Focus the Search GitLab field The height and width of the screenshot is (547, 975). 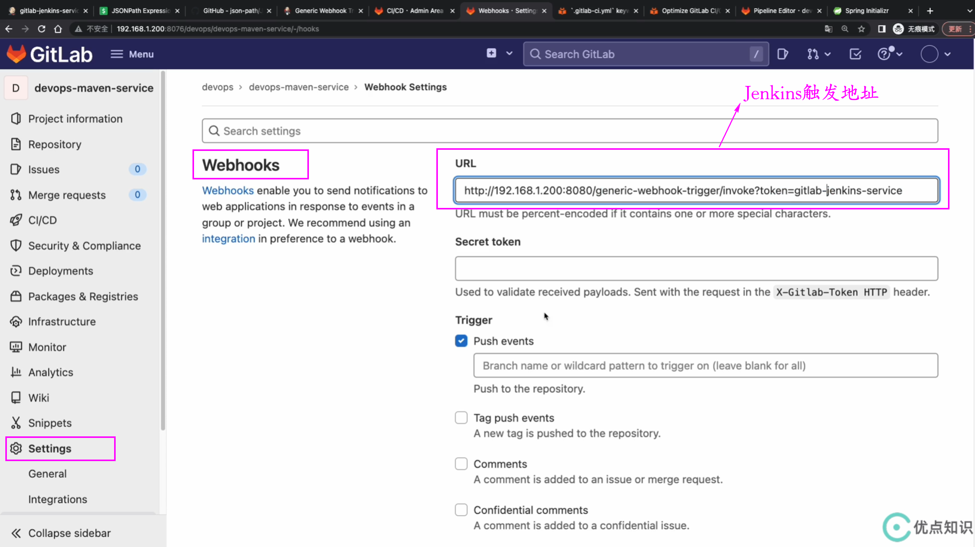(646, 54)
